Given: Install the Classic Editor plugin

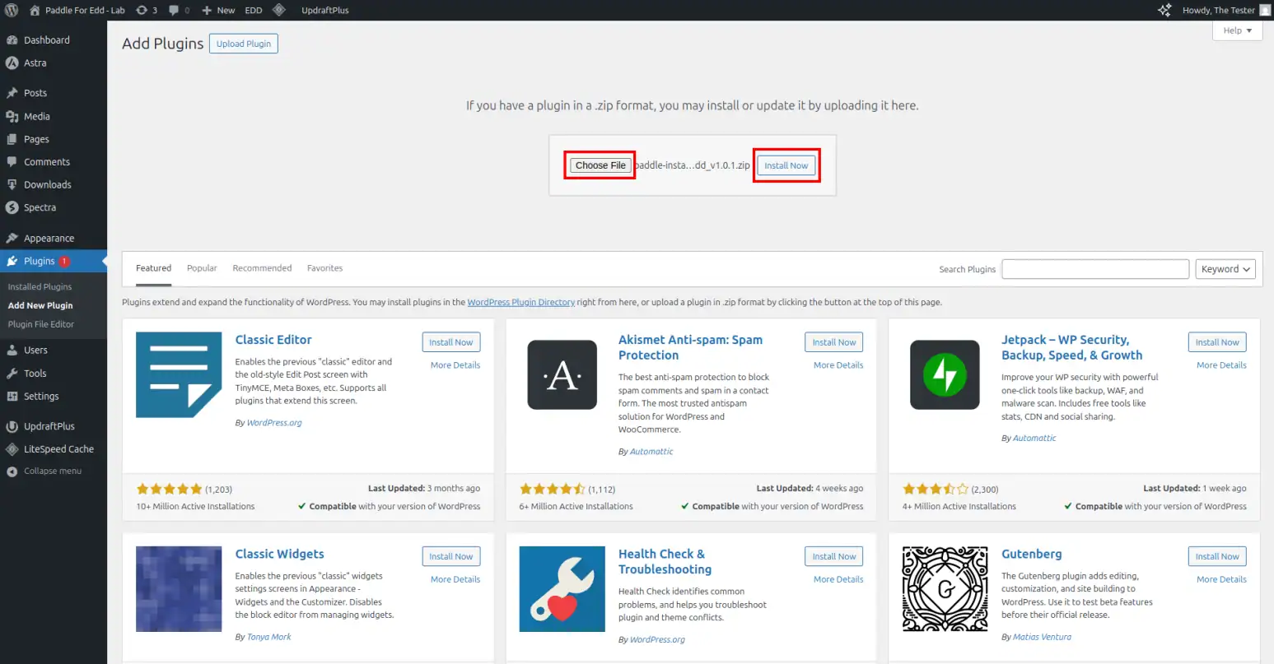Looking at the screenshot, I should (x=451, y=342).
